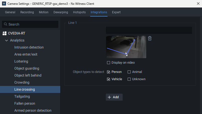Click the Nx Witness app icon in title bar
202x114 pixels.
point(4,4)
